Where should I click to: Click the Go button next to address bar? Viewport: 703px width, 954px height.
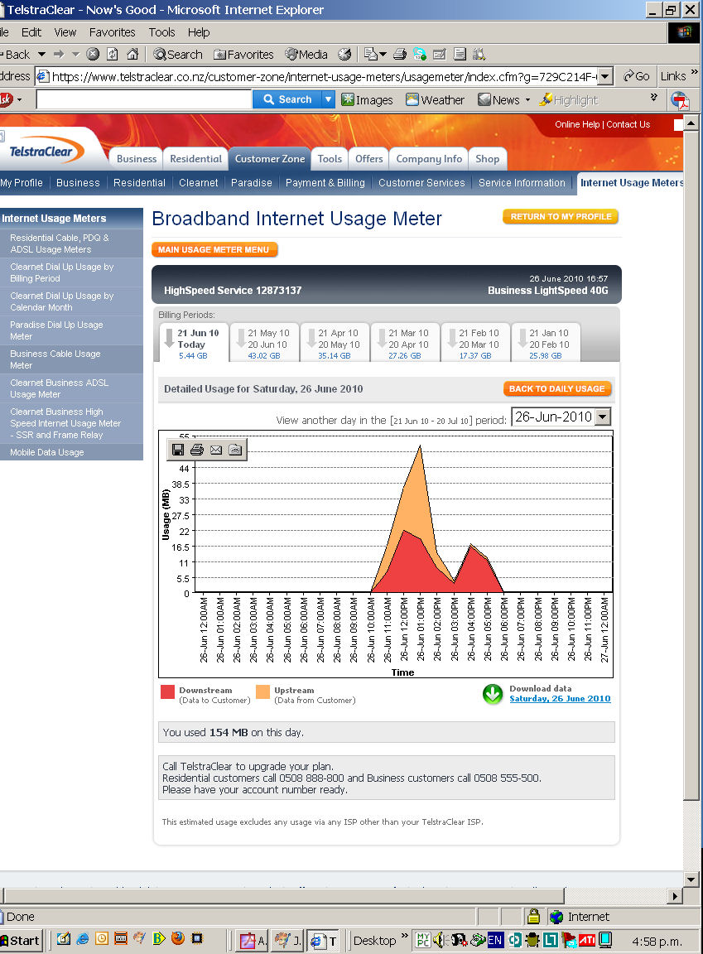coord(636,76)
